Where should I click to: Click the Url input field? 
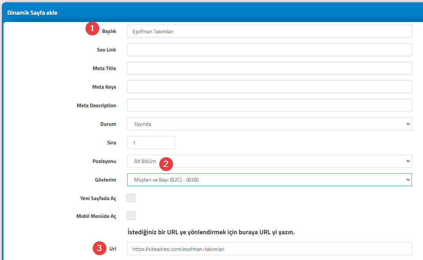(x=269, y=249)
